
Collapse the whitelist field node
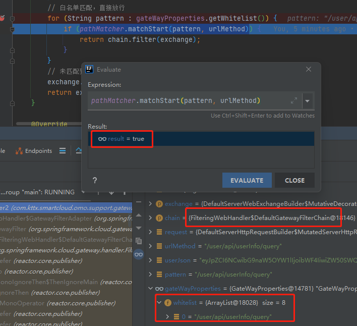159,303
